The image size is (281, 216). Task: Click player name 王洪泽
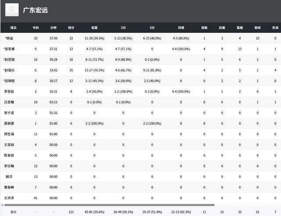point(9,198)
